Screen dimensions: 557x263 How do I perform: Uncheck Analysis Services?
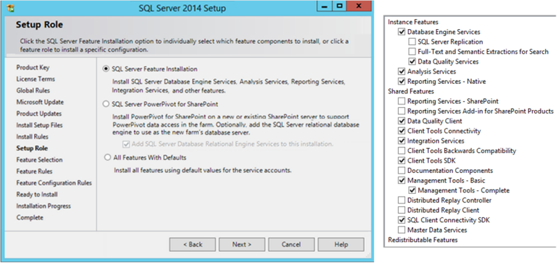pyautogui.click(x=402, y=71)
